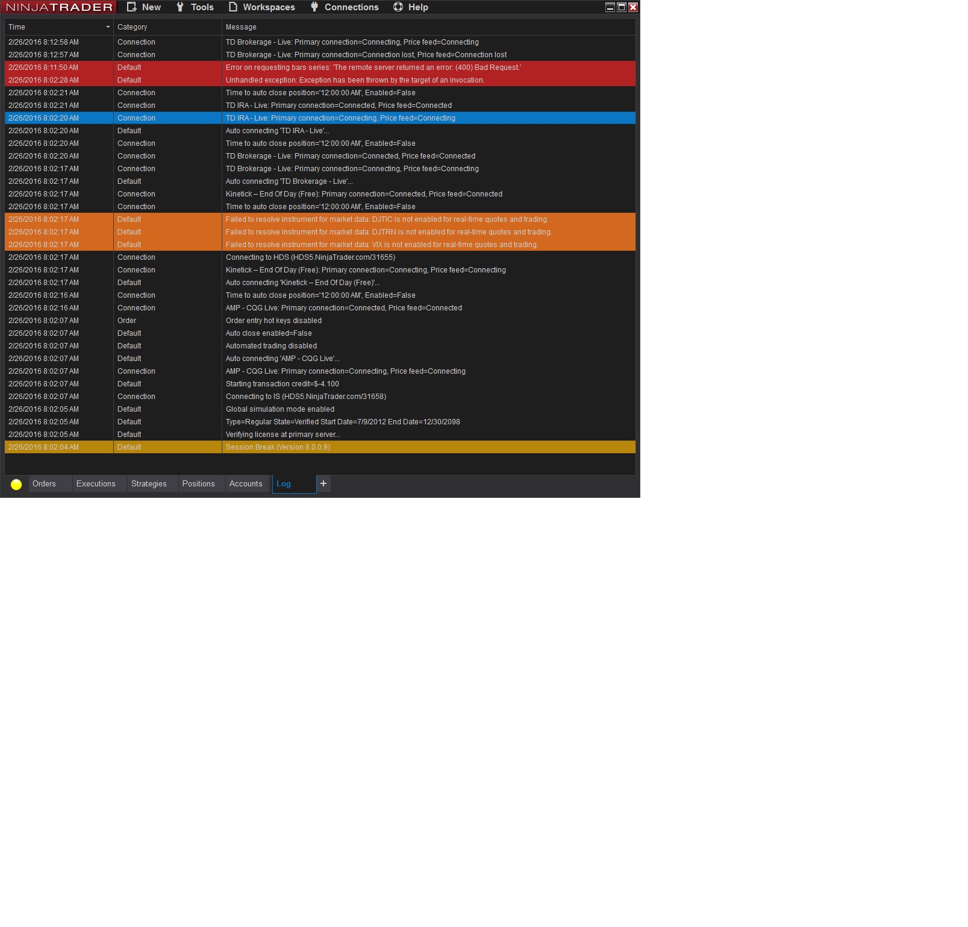This screenshot has height=927, width=968.
Task: Click the 8:02:04 AM timestamp cell
Action: 59,447
